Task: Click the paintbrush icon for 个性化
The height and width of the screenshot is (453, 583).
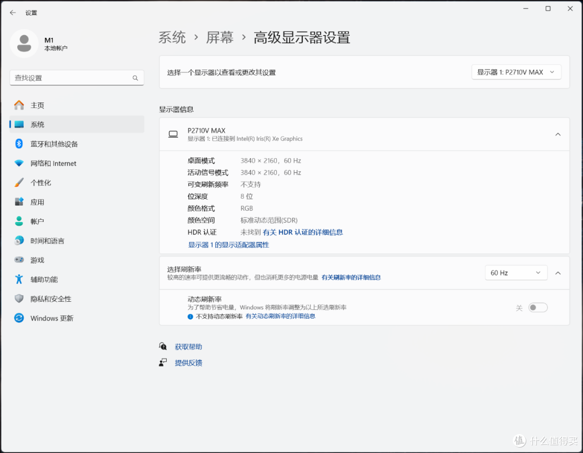Action: tap(19, 182)
